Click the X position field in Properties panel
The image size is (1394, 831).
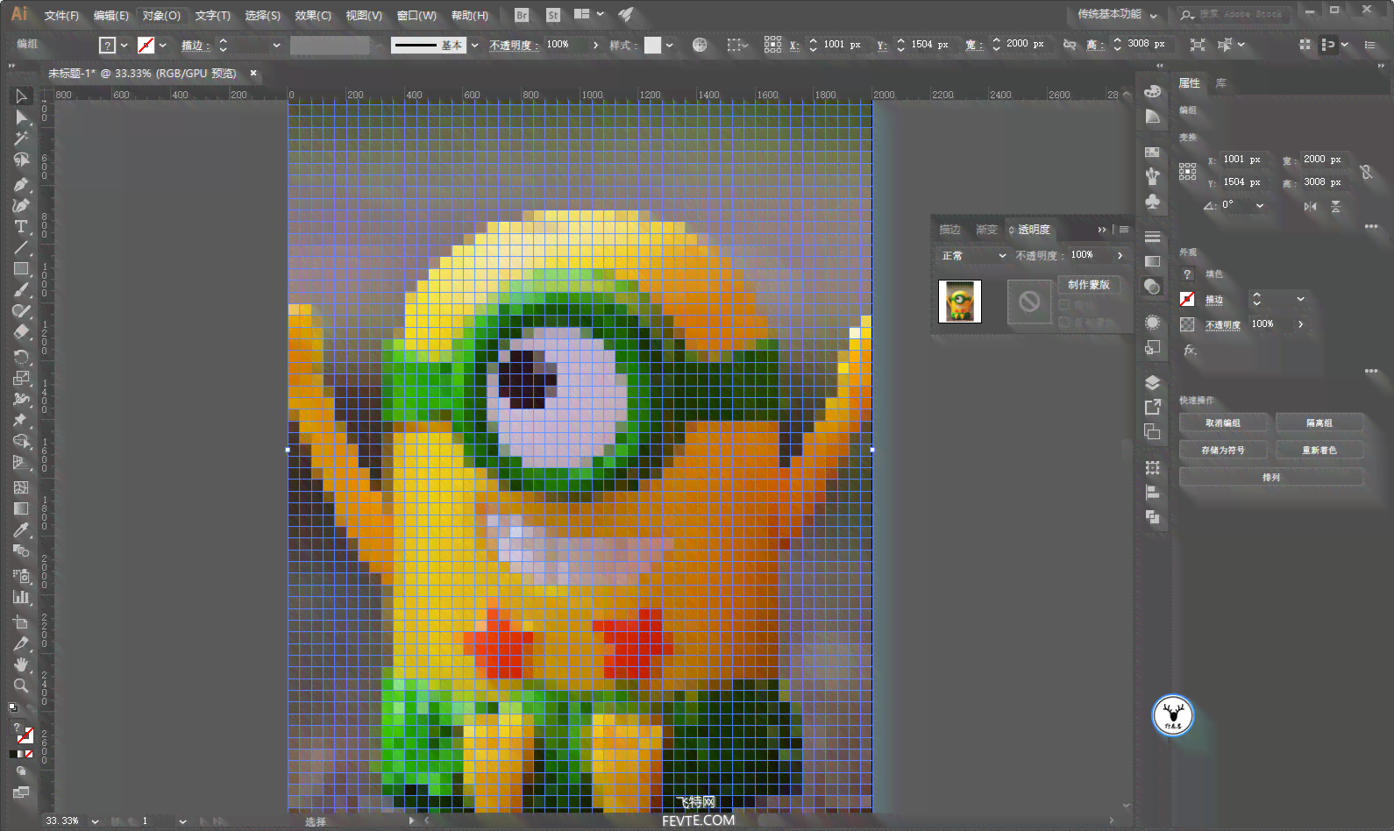tap(1243, 160)
